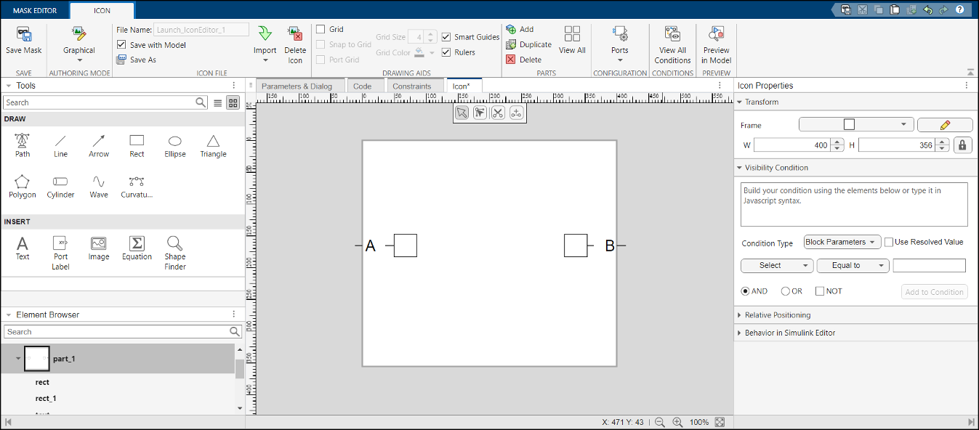Image resolution: width=979 pixels, height=430 pixels.
Task: Click the Save Mask button
Action: tap(23, 41)
